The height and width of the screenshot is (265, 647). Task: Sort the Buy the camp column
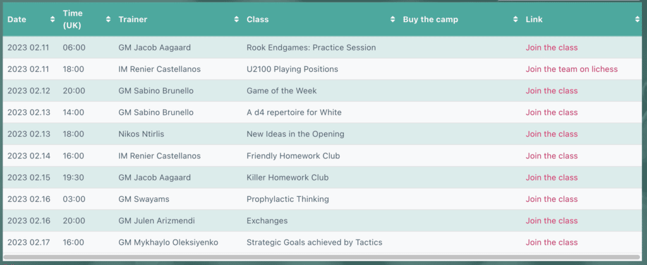(516, 20)
